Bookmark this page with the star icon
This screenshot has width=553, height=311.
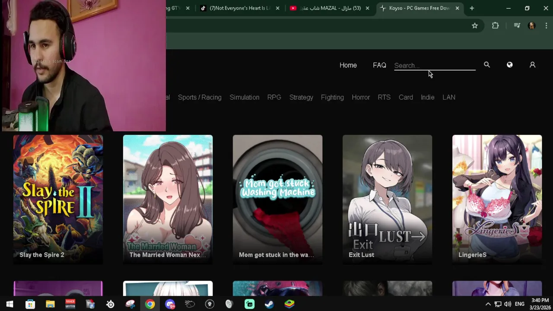tap(475, 26)
